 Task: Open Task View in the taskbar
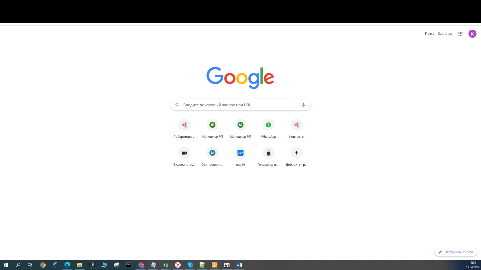30,265
